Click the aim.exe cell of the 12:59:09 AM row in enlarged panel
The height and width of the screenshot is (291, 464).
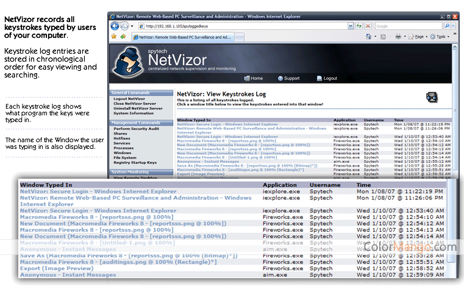275,275
